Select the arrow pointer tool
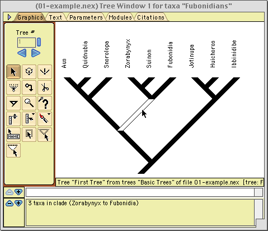268x231 pixels. coord(13,72)
